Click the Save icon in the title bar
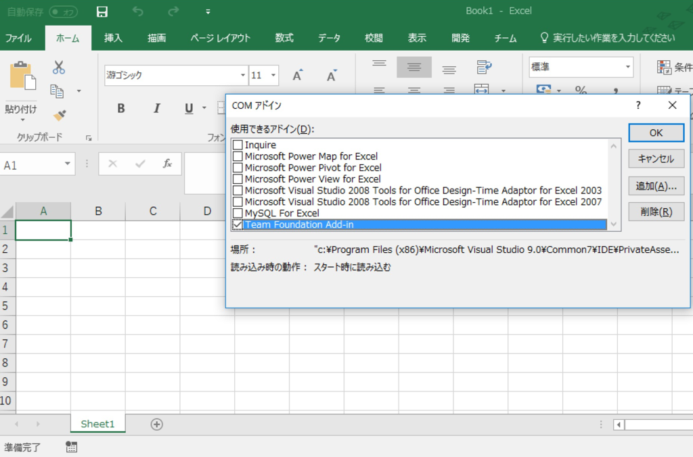 click(102, 11)
